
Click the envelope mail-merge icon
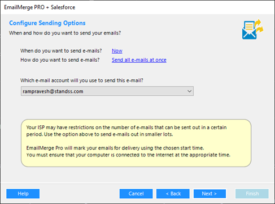(x=252, y=29)
